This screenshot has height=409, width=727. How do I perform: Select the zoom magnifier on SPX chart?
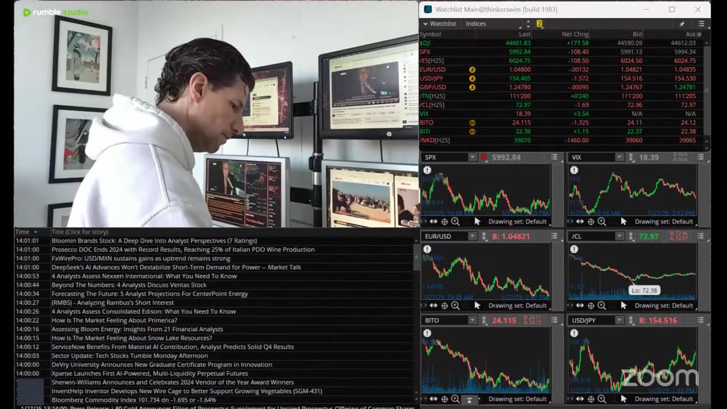click(x=455, y=222)
